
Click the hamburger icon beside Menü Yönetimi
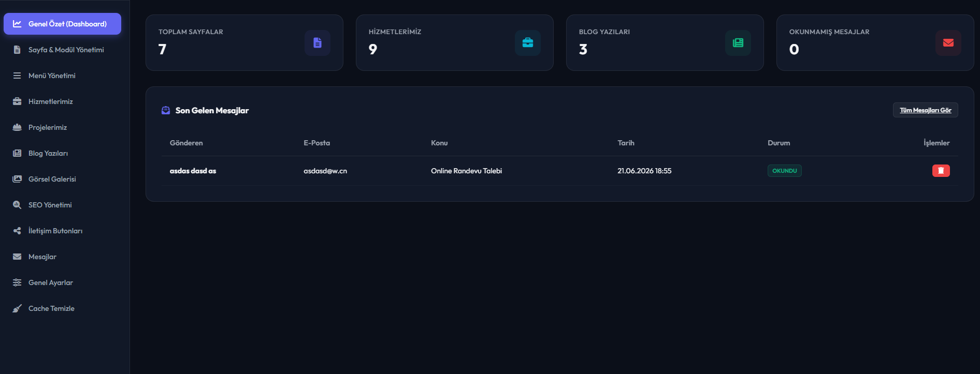pos(17,76)
